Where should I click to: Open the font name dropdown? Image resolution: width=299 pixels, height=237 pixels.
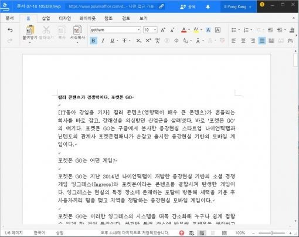pos(139,30)
